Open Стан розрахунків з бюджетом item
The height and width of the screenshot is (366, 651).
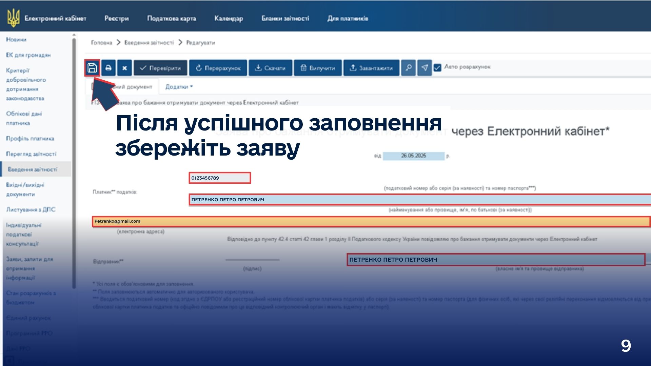tap(31, 298)
